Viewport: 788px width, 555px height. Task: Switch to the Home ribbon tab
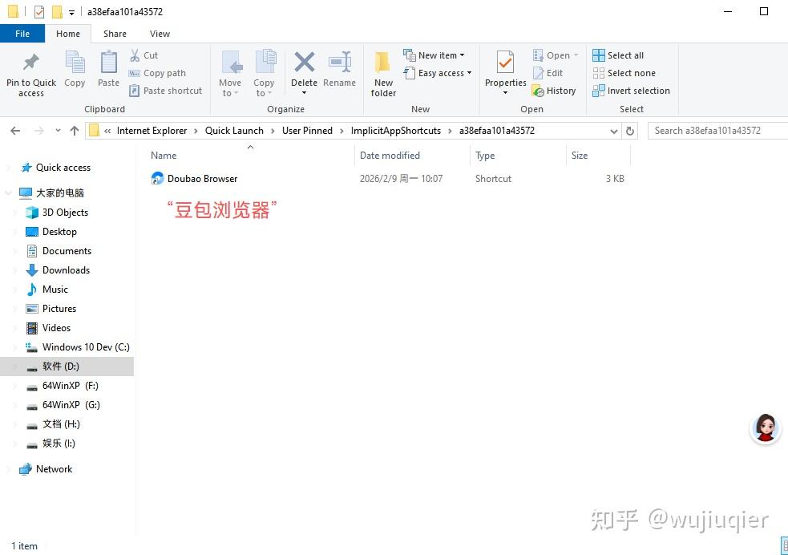[68, 34]
